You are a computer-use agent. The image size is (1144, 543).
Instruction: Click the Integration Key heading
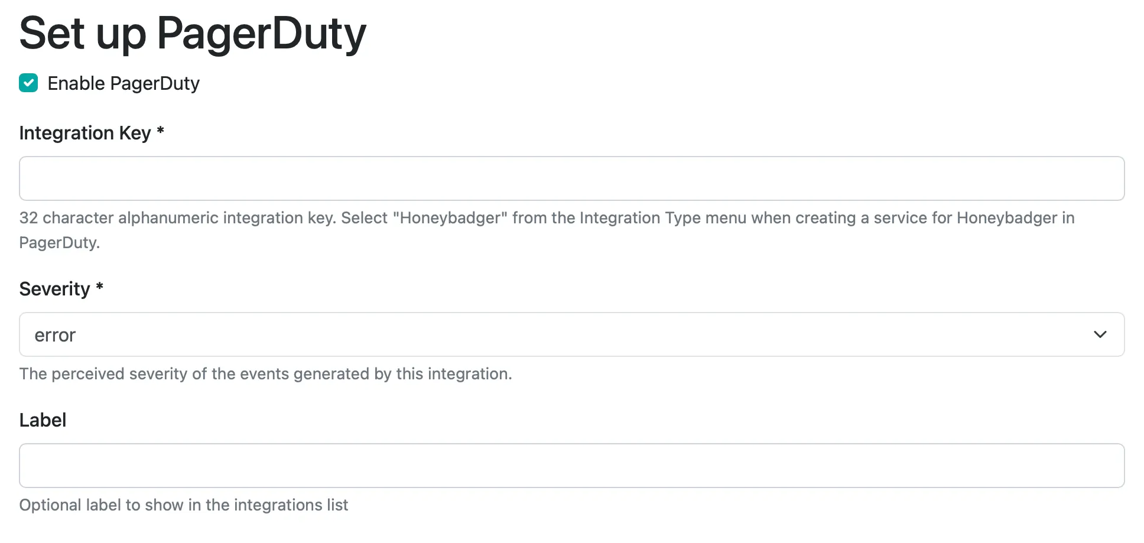(x=83, y=133)
